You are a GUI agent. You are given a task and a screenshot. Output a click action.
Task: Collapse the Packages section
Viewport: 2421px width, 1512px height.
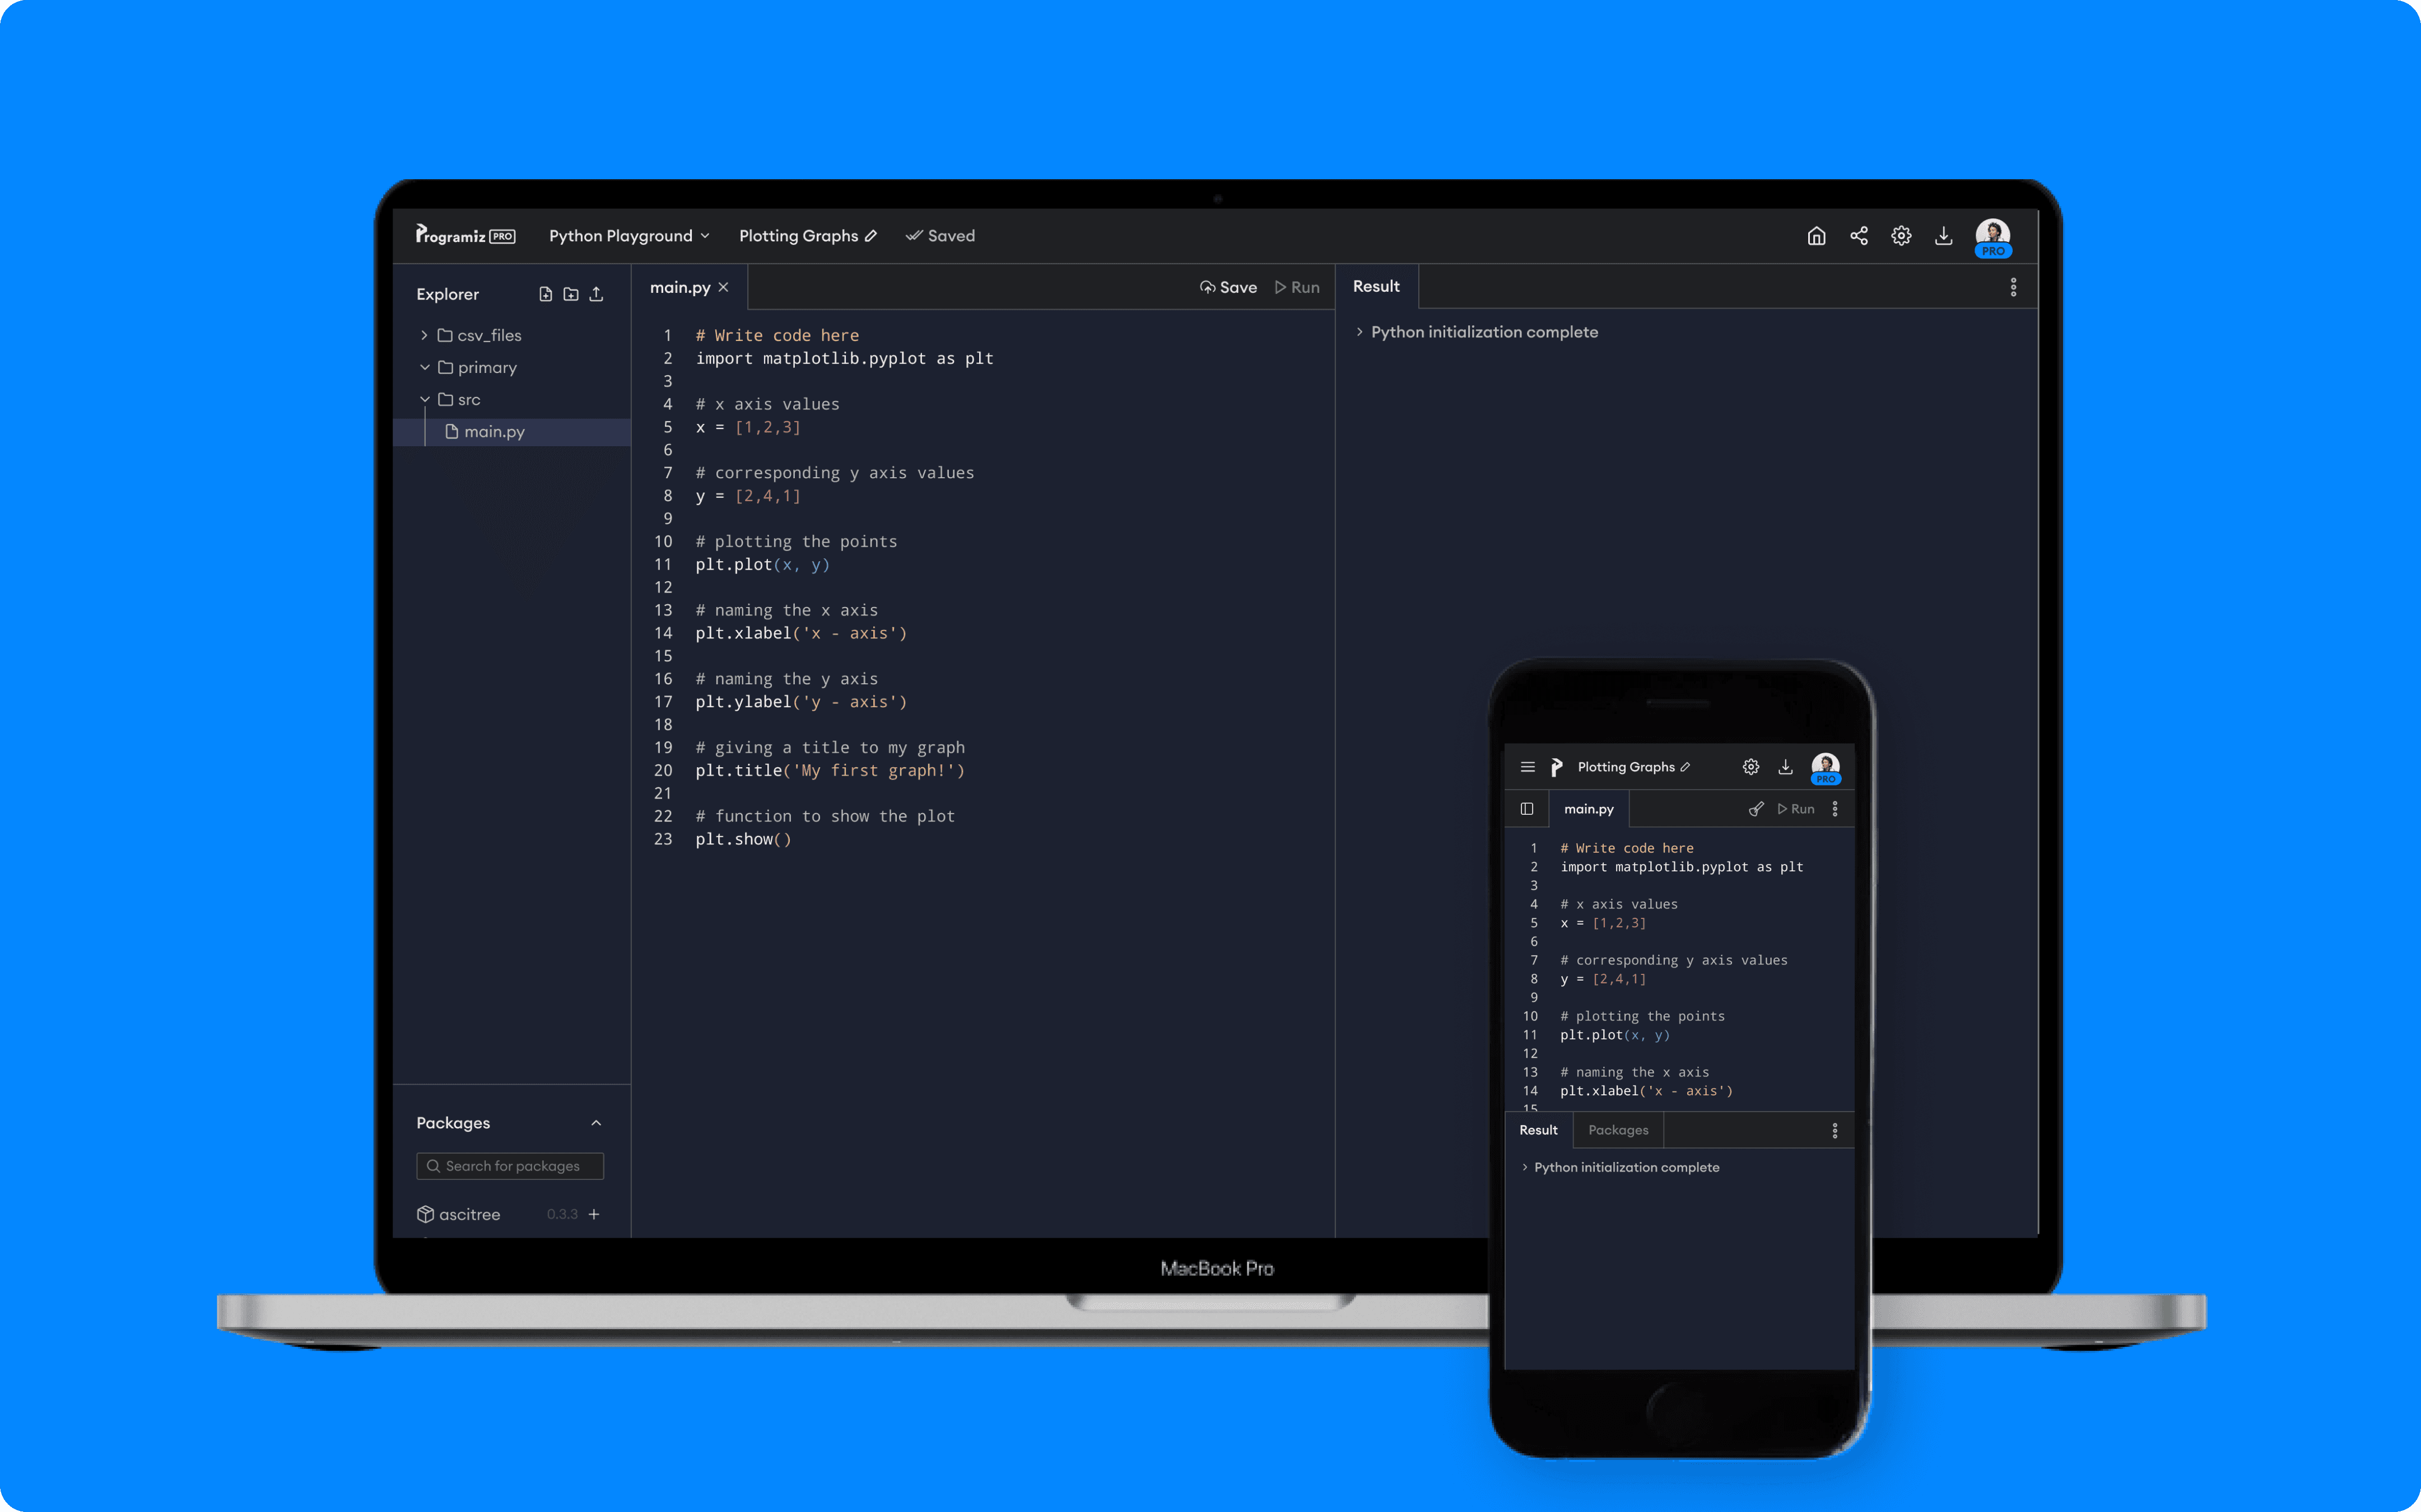click(x=596, y=1123)
